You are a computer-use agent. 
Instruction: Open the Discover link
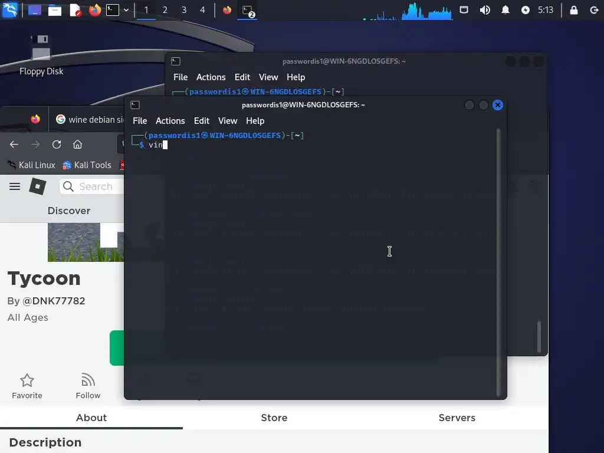[x=69, y=211]
